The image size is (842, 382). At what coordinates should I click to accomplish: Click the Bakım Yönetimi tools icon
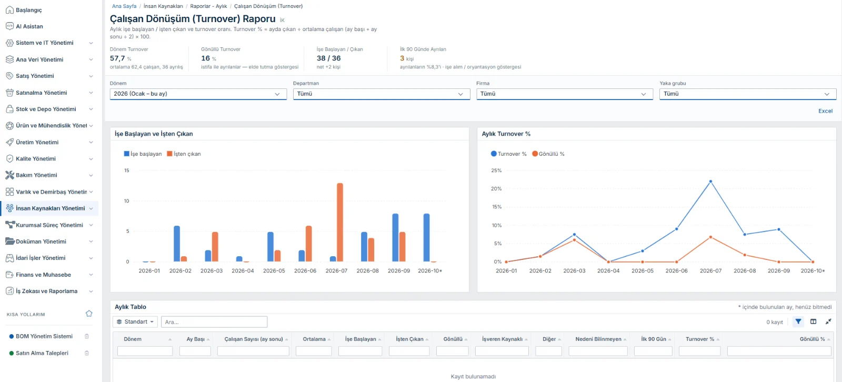(9, 175)
